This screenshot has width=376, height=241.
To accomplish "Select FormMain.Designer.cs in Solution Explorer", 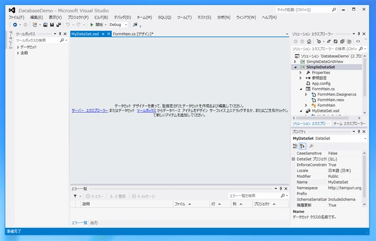I will tap(337, 94).
